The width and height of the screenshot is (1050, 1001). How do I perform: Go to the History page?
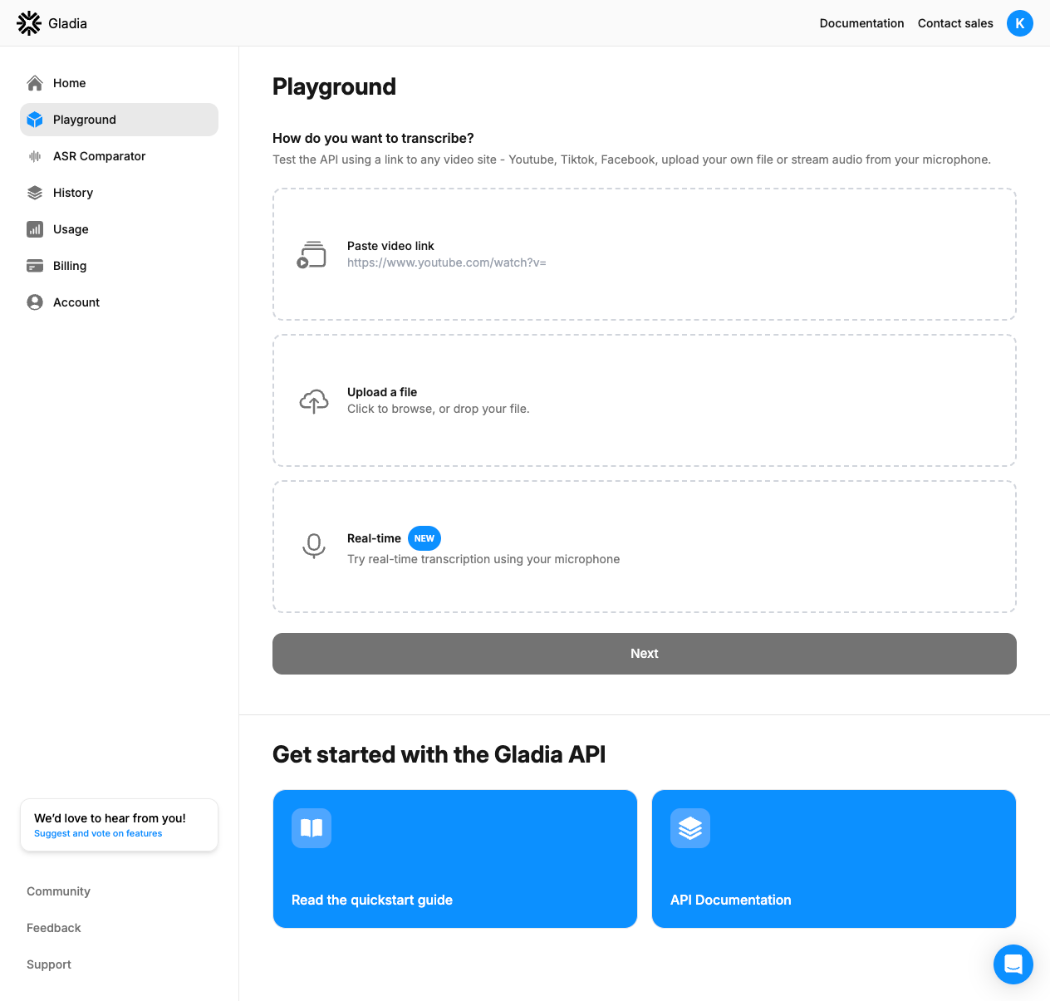[119, 193]
